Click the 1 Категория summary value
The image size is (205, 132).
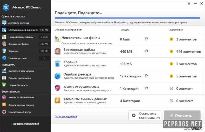point(130,89)
